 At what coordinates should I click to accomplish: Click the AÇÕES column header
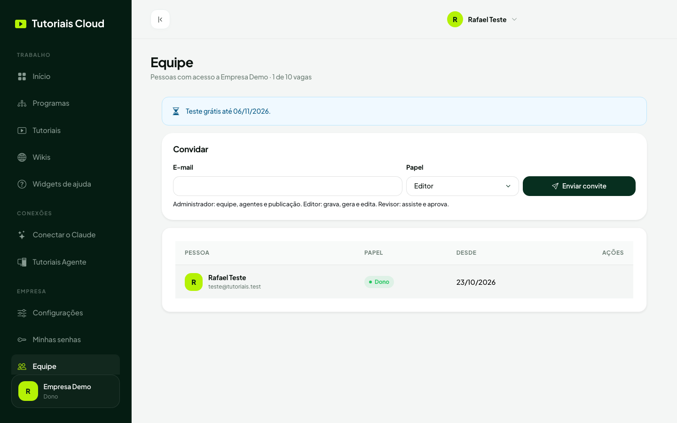(613, 253)
